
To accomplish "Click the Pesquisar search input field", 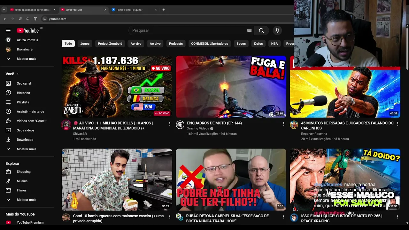I will [x=189, y=30].
